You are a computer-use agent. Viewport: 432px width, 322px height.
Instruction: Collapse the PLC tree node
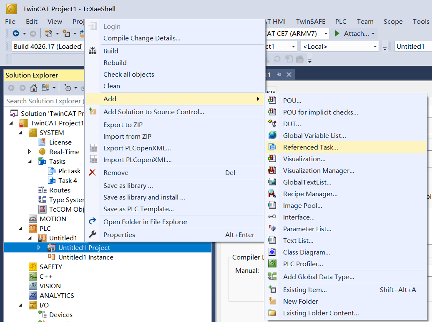point(21,228)
